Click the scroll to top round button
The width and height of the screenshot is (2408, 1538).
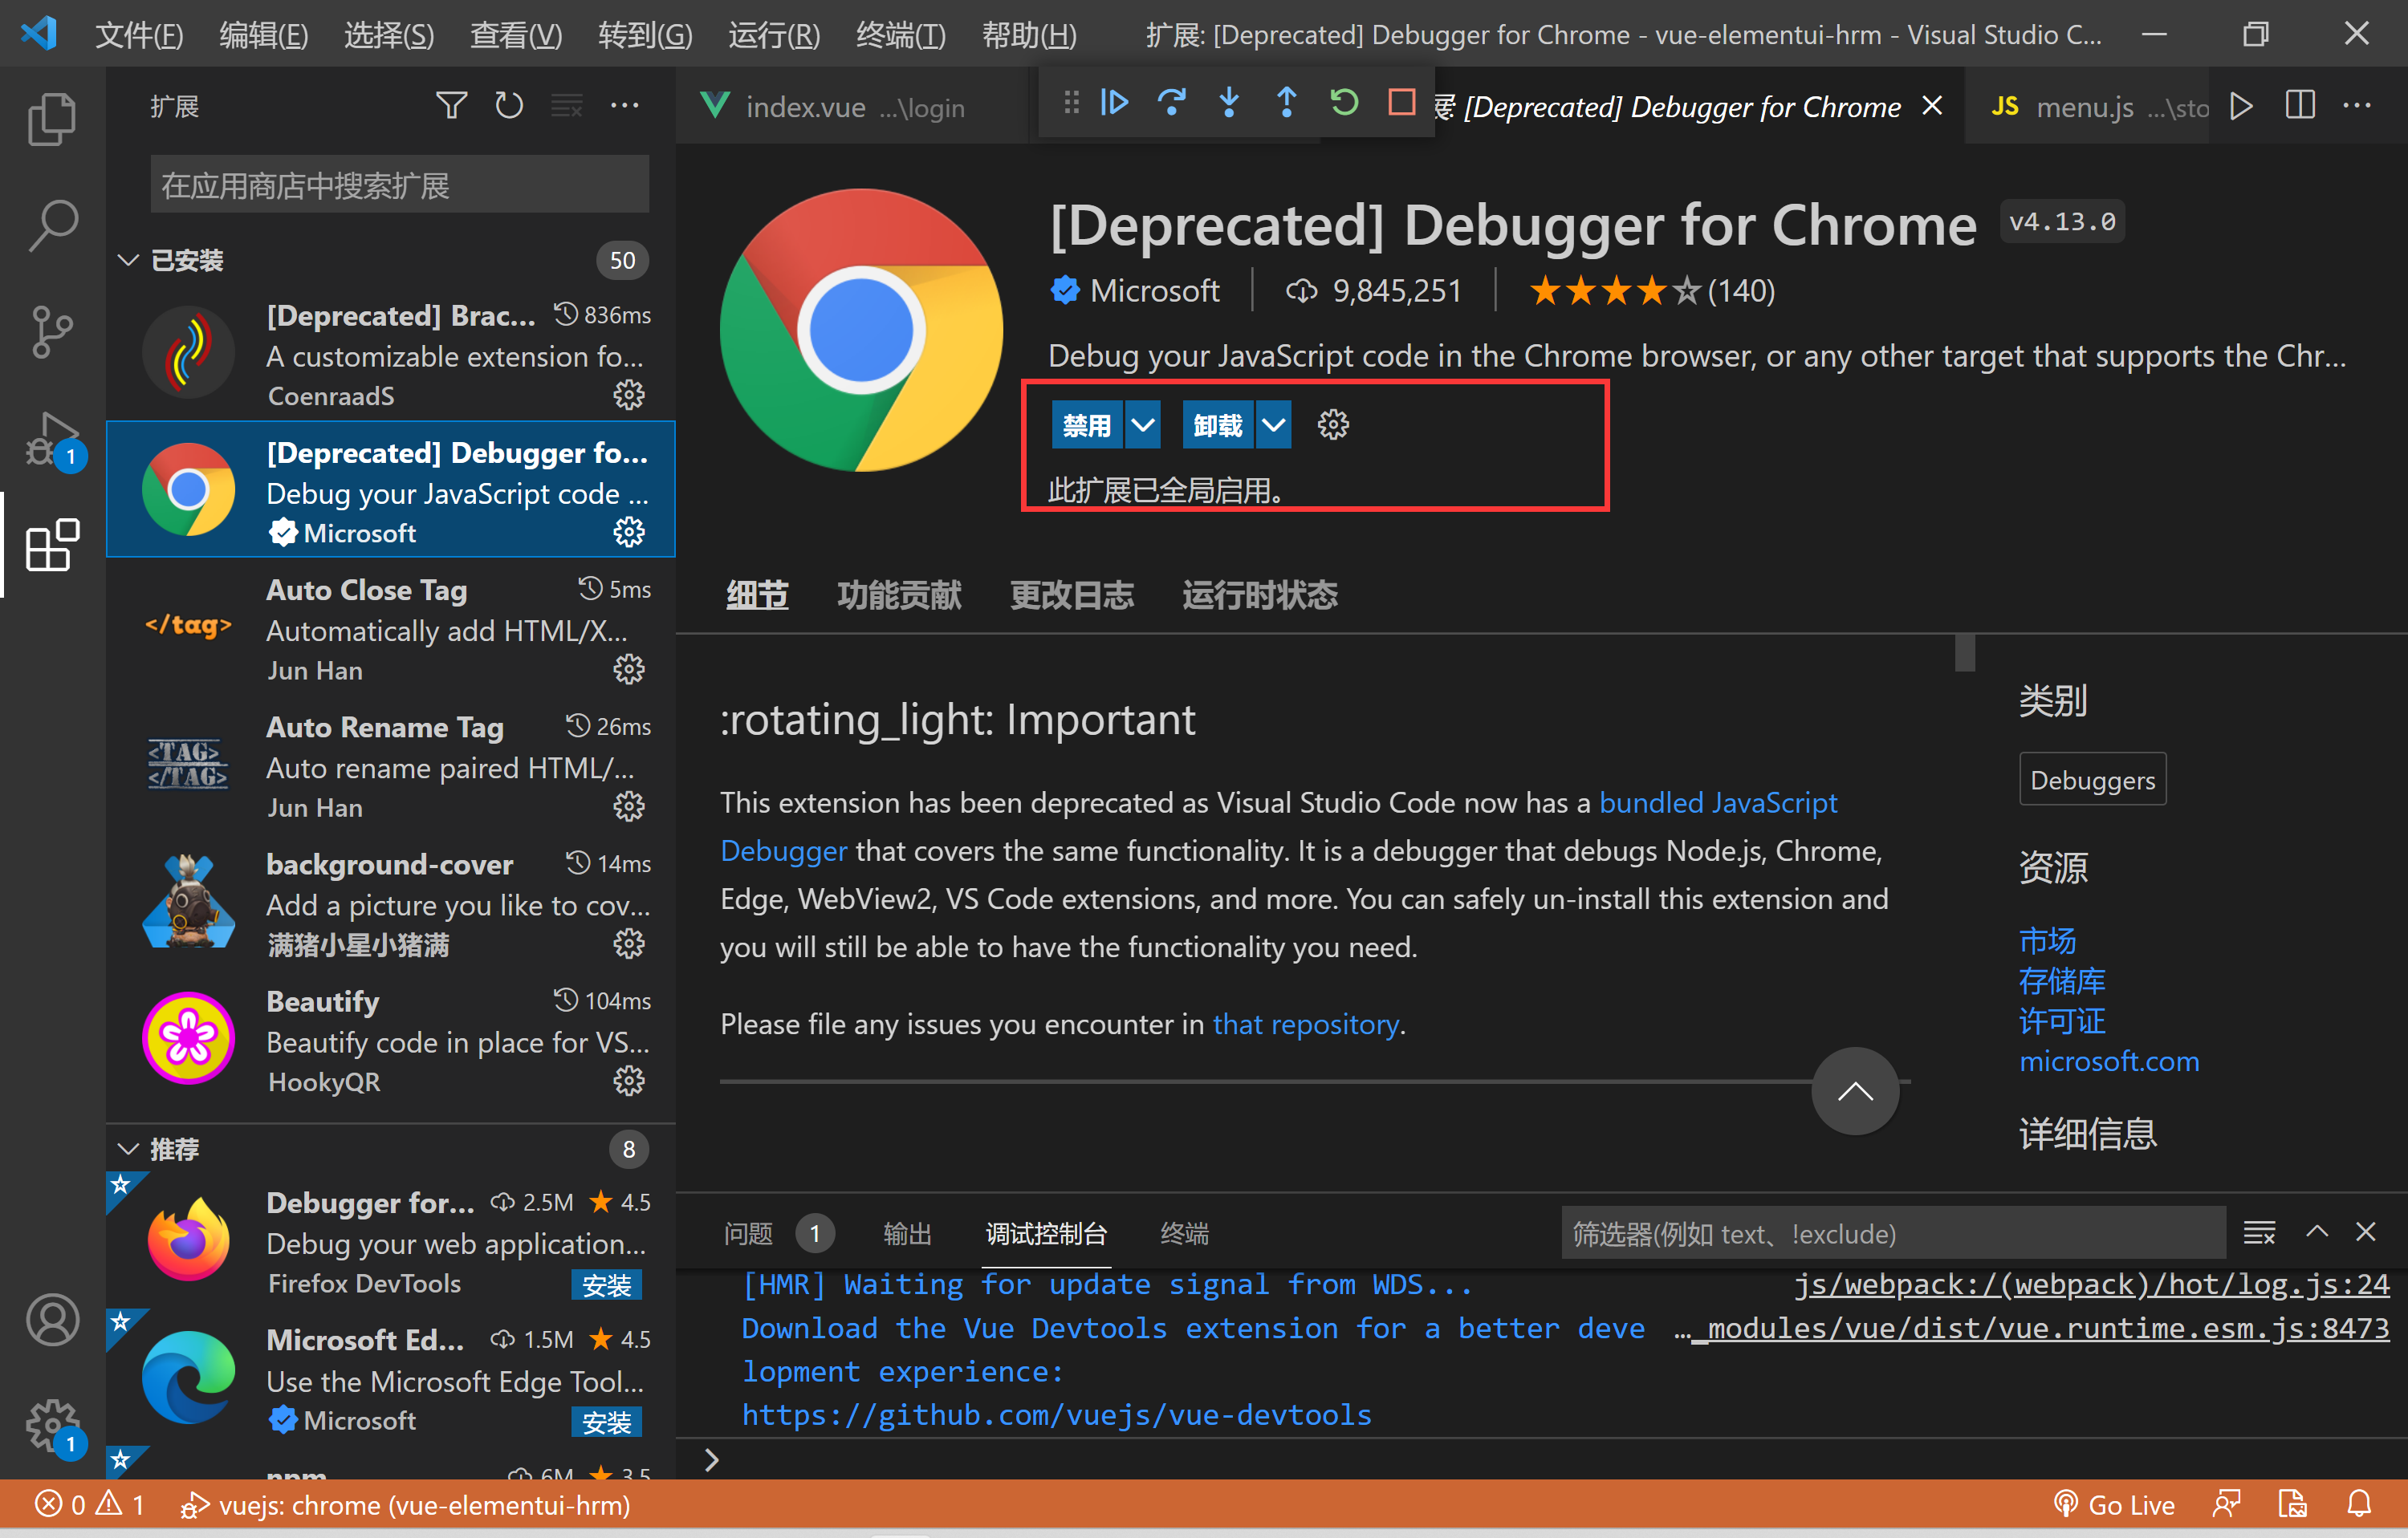point(1855,1090)
